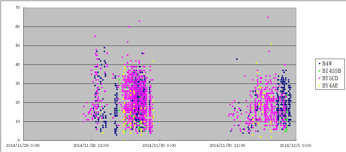The width and height of the screenshot is (346, 152).
Task: Click the y-axis label 60
Action: [17, 27]
